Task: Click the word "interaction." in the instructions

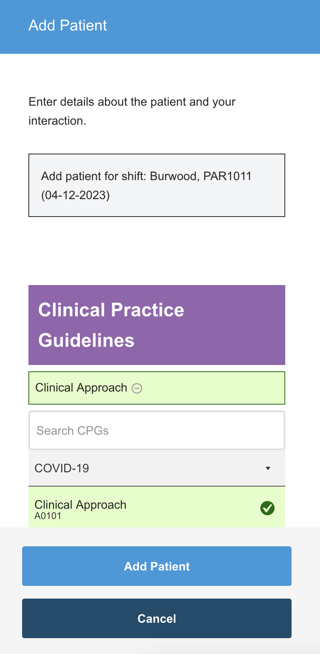Action: (x=57, y=121)
